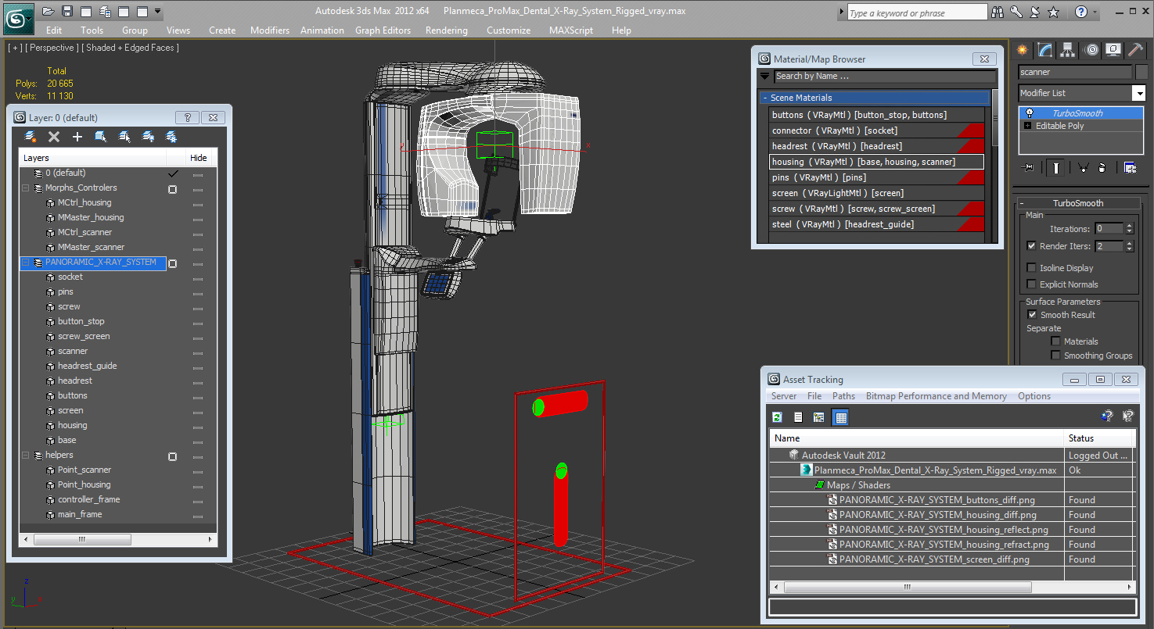Viewport: 1154px width, 629px height.
Task: Toggle Morphs_Controlers layer current checkbox
Action: 173,189
